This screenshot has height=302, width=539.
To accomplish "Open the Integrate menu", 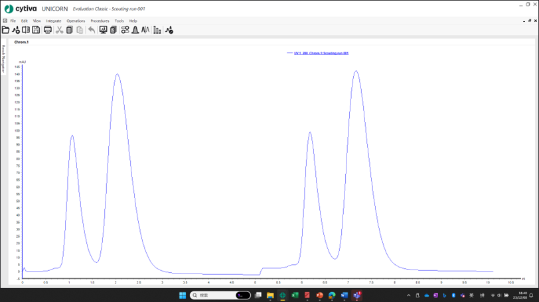I will [x=54, y=21].
